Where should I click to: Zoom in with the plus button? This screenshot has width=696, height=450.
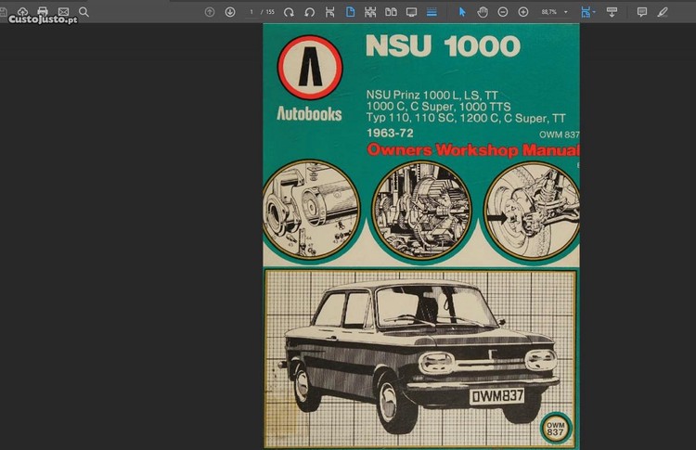523,12
